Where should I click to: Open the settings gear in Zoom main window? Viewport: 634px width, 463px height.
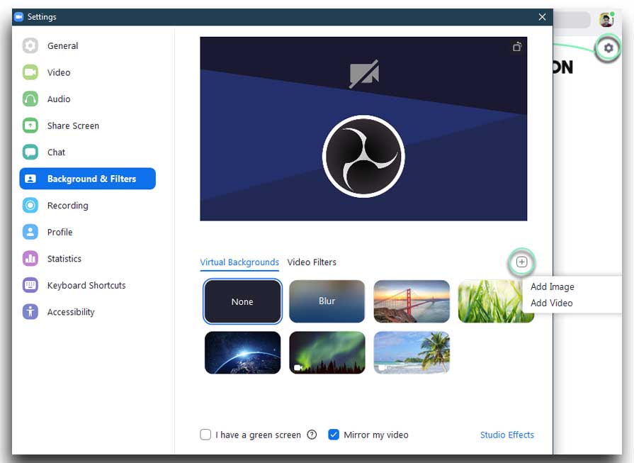(608, 48)
